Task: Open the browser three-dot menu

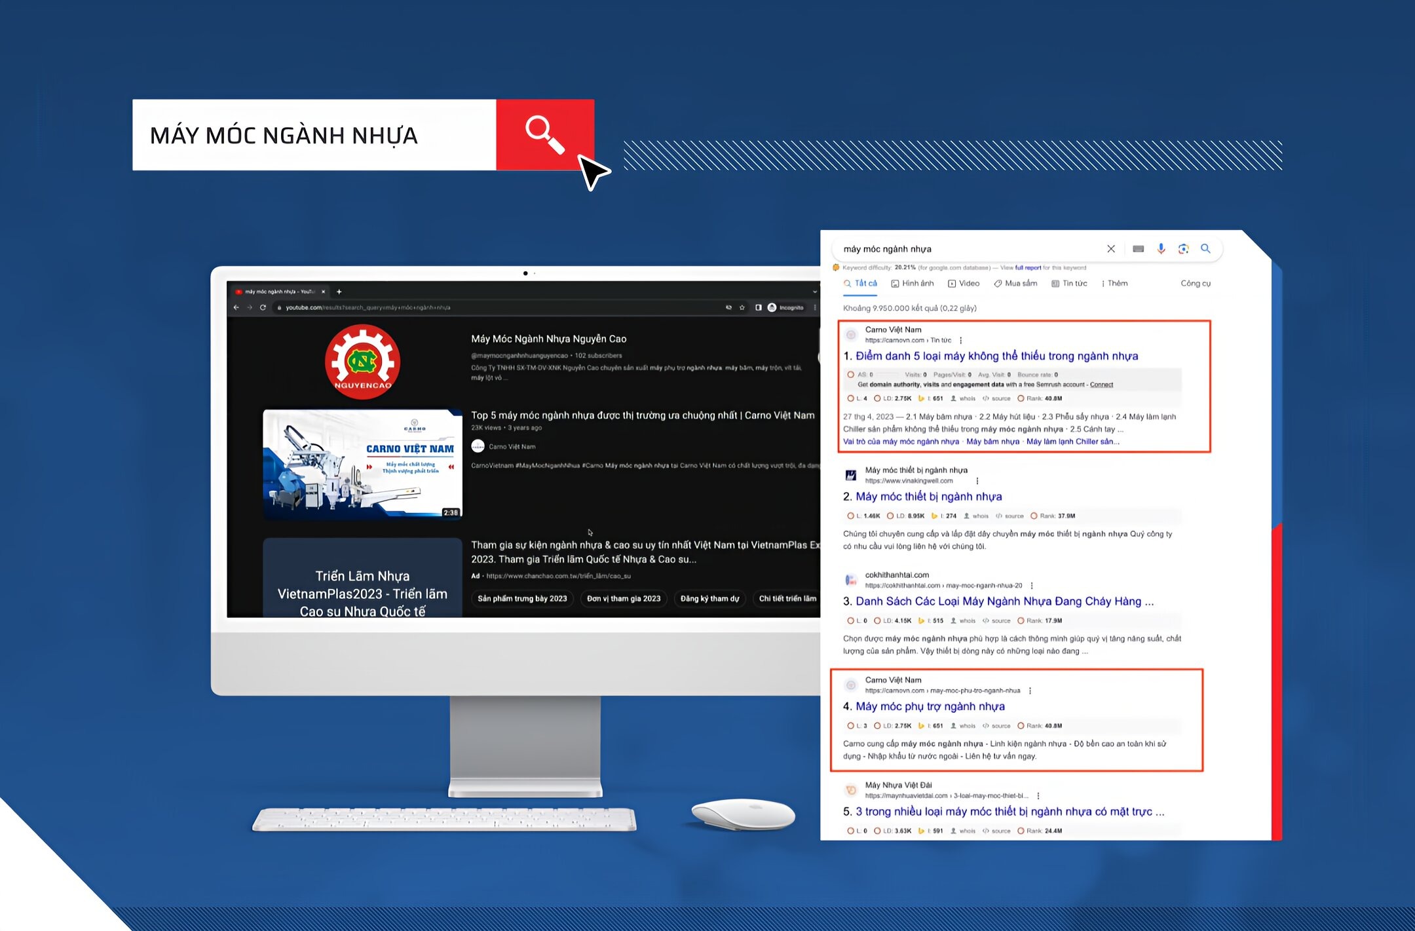Action: (815, 307)
